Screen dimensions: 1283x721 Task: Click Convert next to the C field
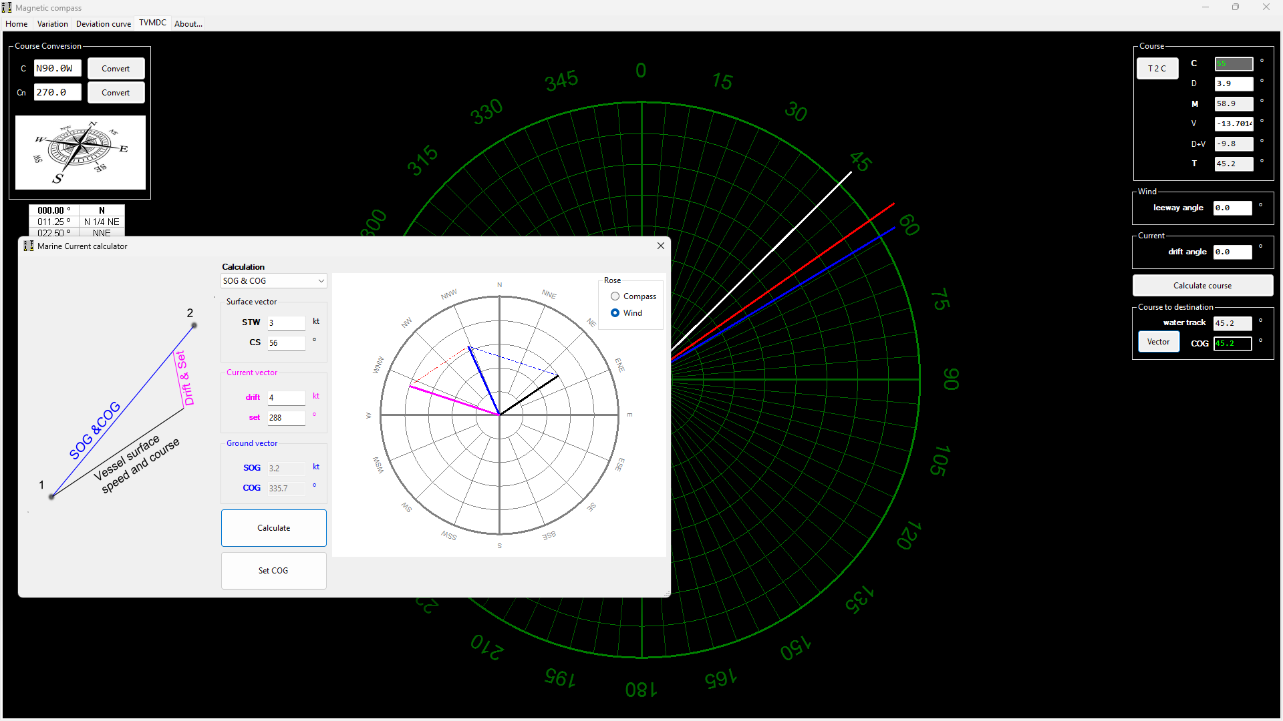click(x=116, y=69)
